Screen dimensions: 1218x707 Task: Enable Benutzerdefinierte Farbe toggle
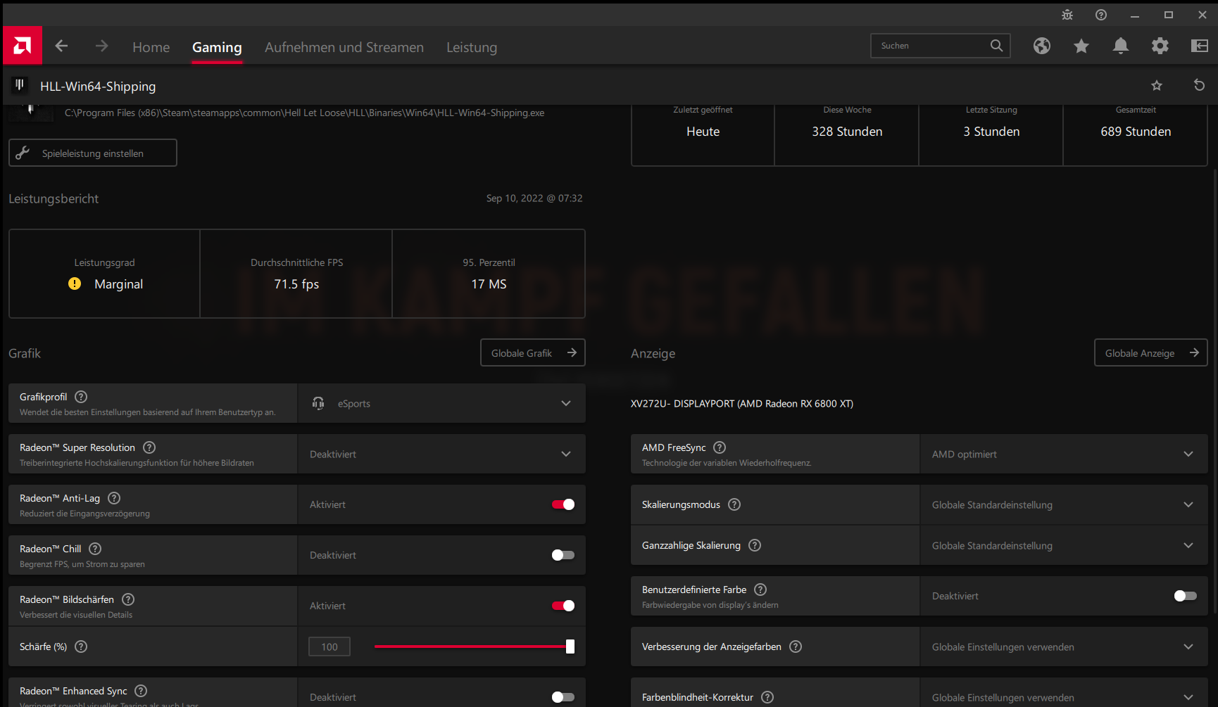pos(1186,596)
